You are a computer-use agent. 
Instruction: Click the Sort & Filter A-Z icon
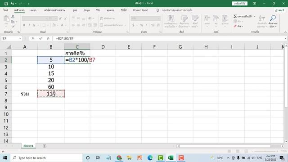[262, 18]
